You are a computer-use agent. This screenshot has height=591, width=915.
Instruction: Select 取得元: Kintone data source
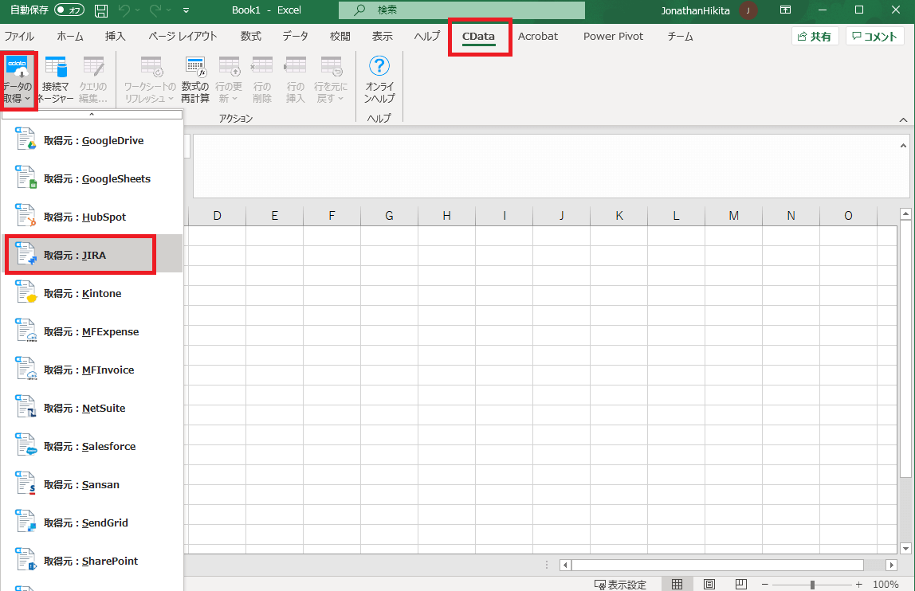tap(92, 293)
